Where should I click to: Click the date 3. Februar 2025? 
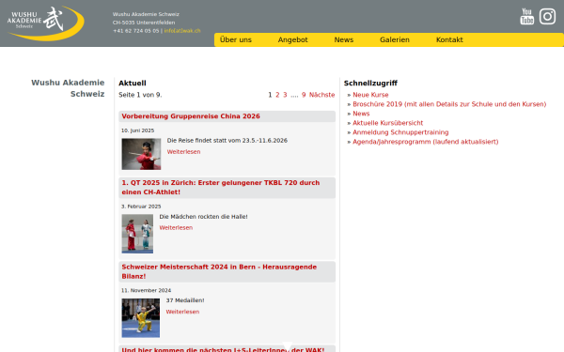[x=141, y=207]
